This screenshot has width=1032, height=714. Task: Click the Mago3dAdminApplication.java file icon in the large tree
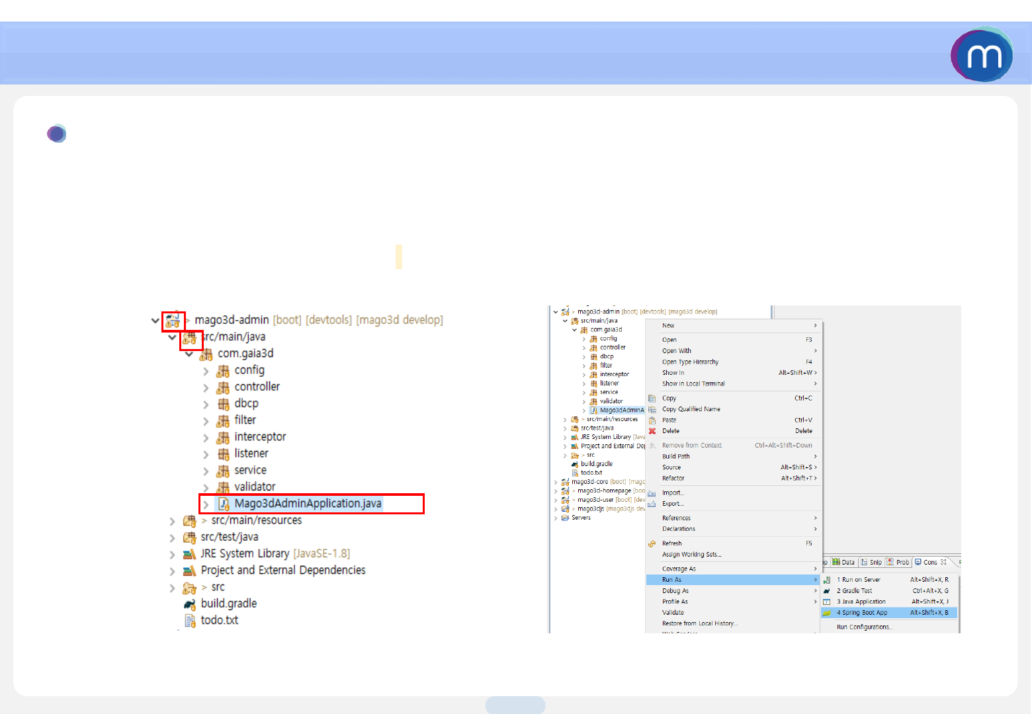tap(224, 504)
